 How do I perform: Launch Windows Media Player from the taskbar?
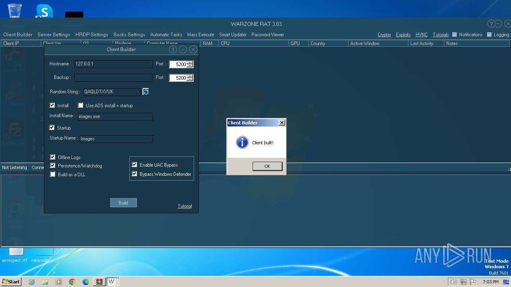59,282
